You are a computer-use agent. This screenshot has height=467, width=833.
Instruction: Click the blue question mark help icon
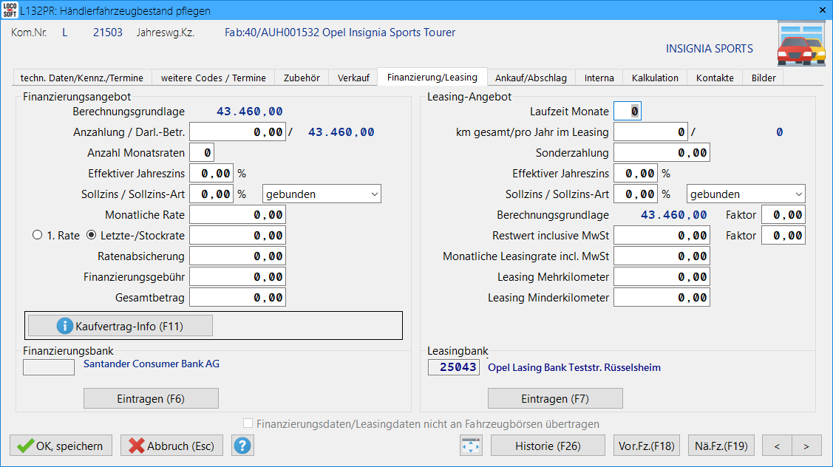pyautogui.click(x=242, y=446)
